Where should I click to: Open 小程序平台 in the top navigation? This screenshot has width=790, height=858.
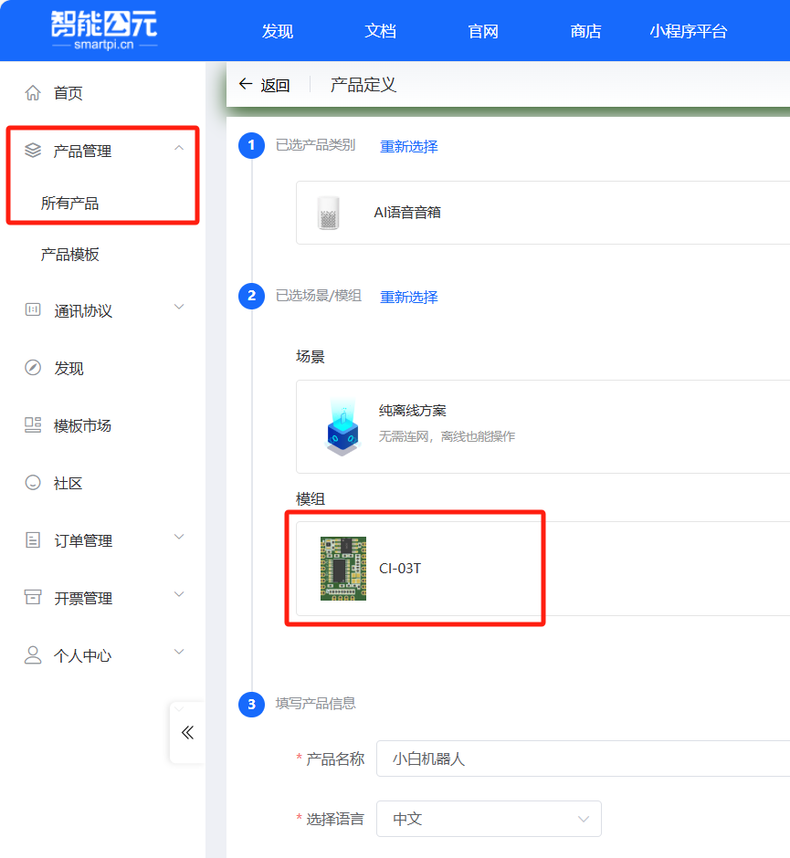click(689, 31)
